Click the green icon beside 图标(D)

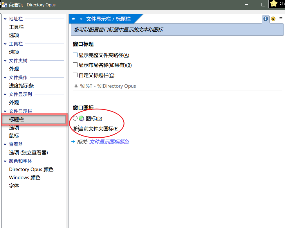(x=82, y=119)
